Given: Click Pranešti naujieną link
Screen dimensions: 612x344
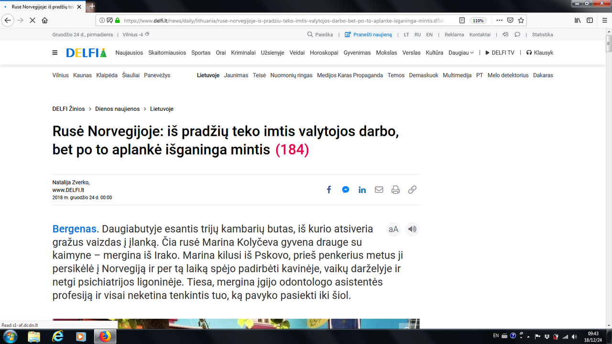Looking at the screenshot, I should tap(368, 35).
